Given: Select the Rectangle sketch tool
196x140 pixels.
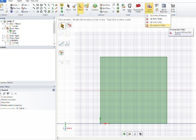Looking at the screenshot, I should pos(38,5).
